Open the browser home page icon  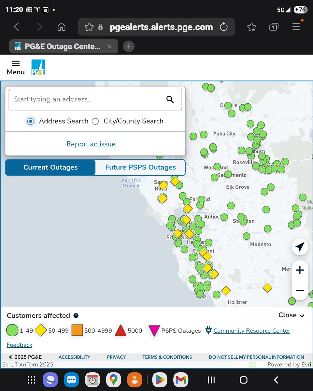pos(61,27)
